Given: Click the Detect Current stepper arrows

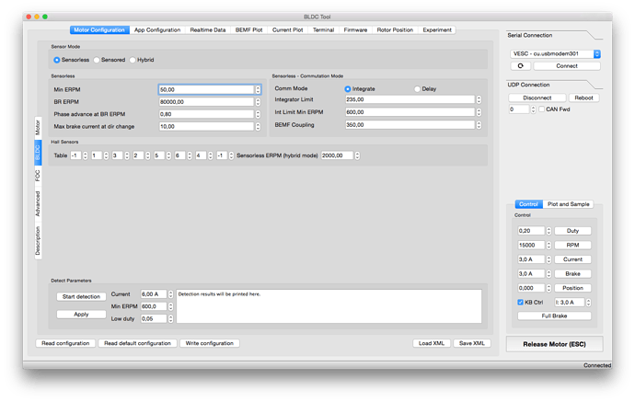Looking at the screenshot, I should (171, 294).
